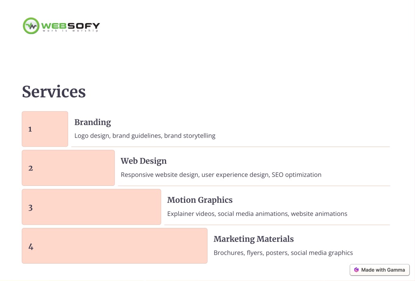Click the Made with Gamma button
Image resolution: width=415 pixels, height=281 pixels.
[379, 270]
